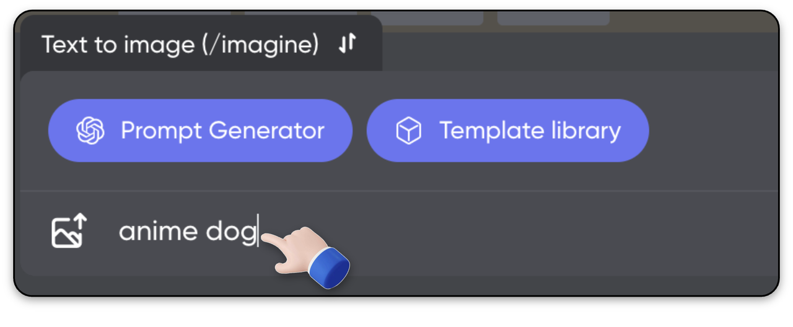Click the image upload icon
The height and width of the screenshot is (327, 793).
(x=69, y=231)
